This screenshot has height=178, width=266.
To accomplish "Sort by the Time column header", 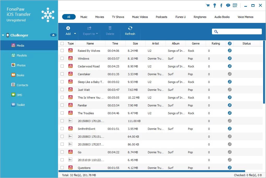I will (115, 43).
